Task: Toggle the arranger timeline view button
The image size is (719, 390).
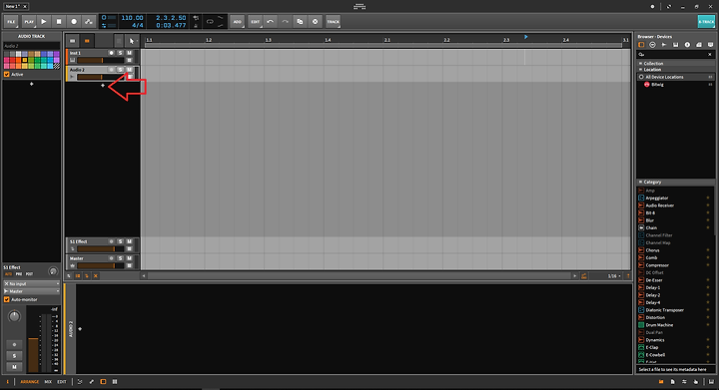Action: [73, 41]
